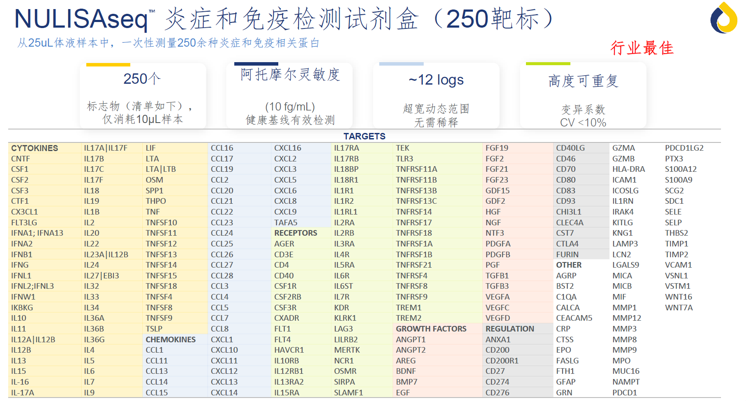
Task: Click the red 行业最佳 label
Action: tap(642, 48)
